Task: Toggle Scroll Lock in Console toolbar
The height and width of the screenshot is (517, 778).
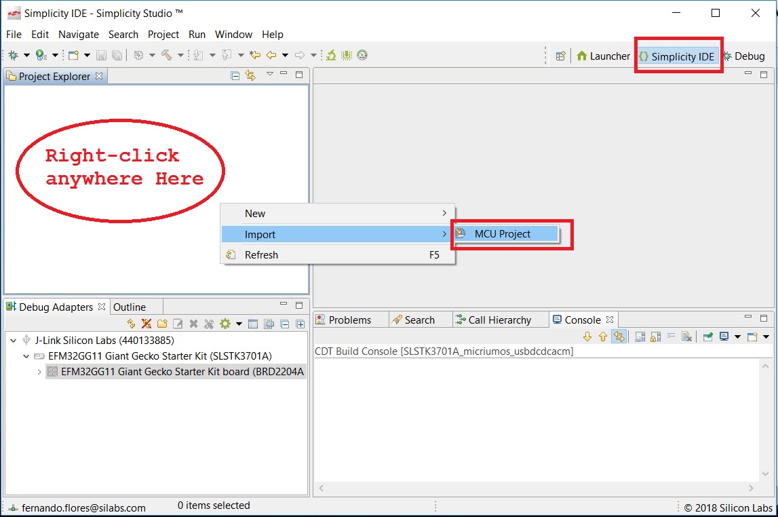Action: click(x=655, y=337)
